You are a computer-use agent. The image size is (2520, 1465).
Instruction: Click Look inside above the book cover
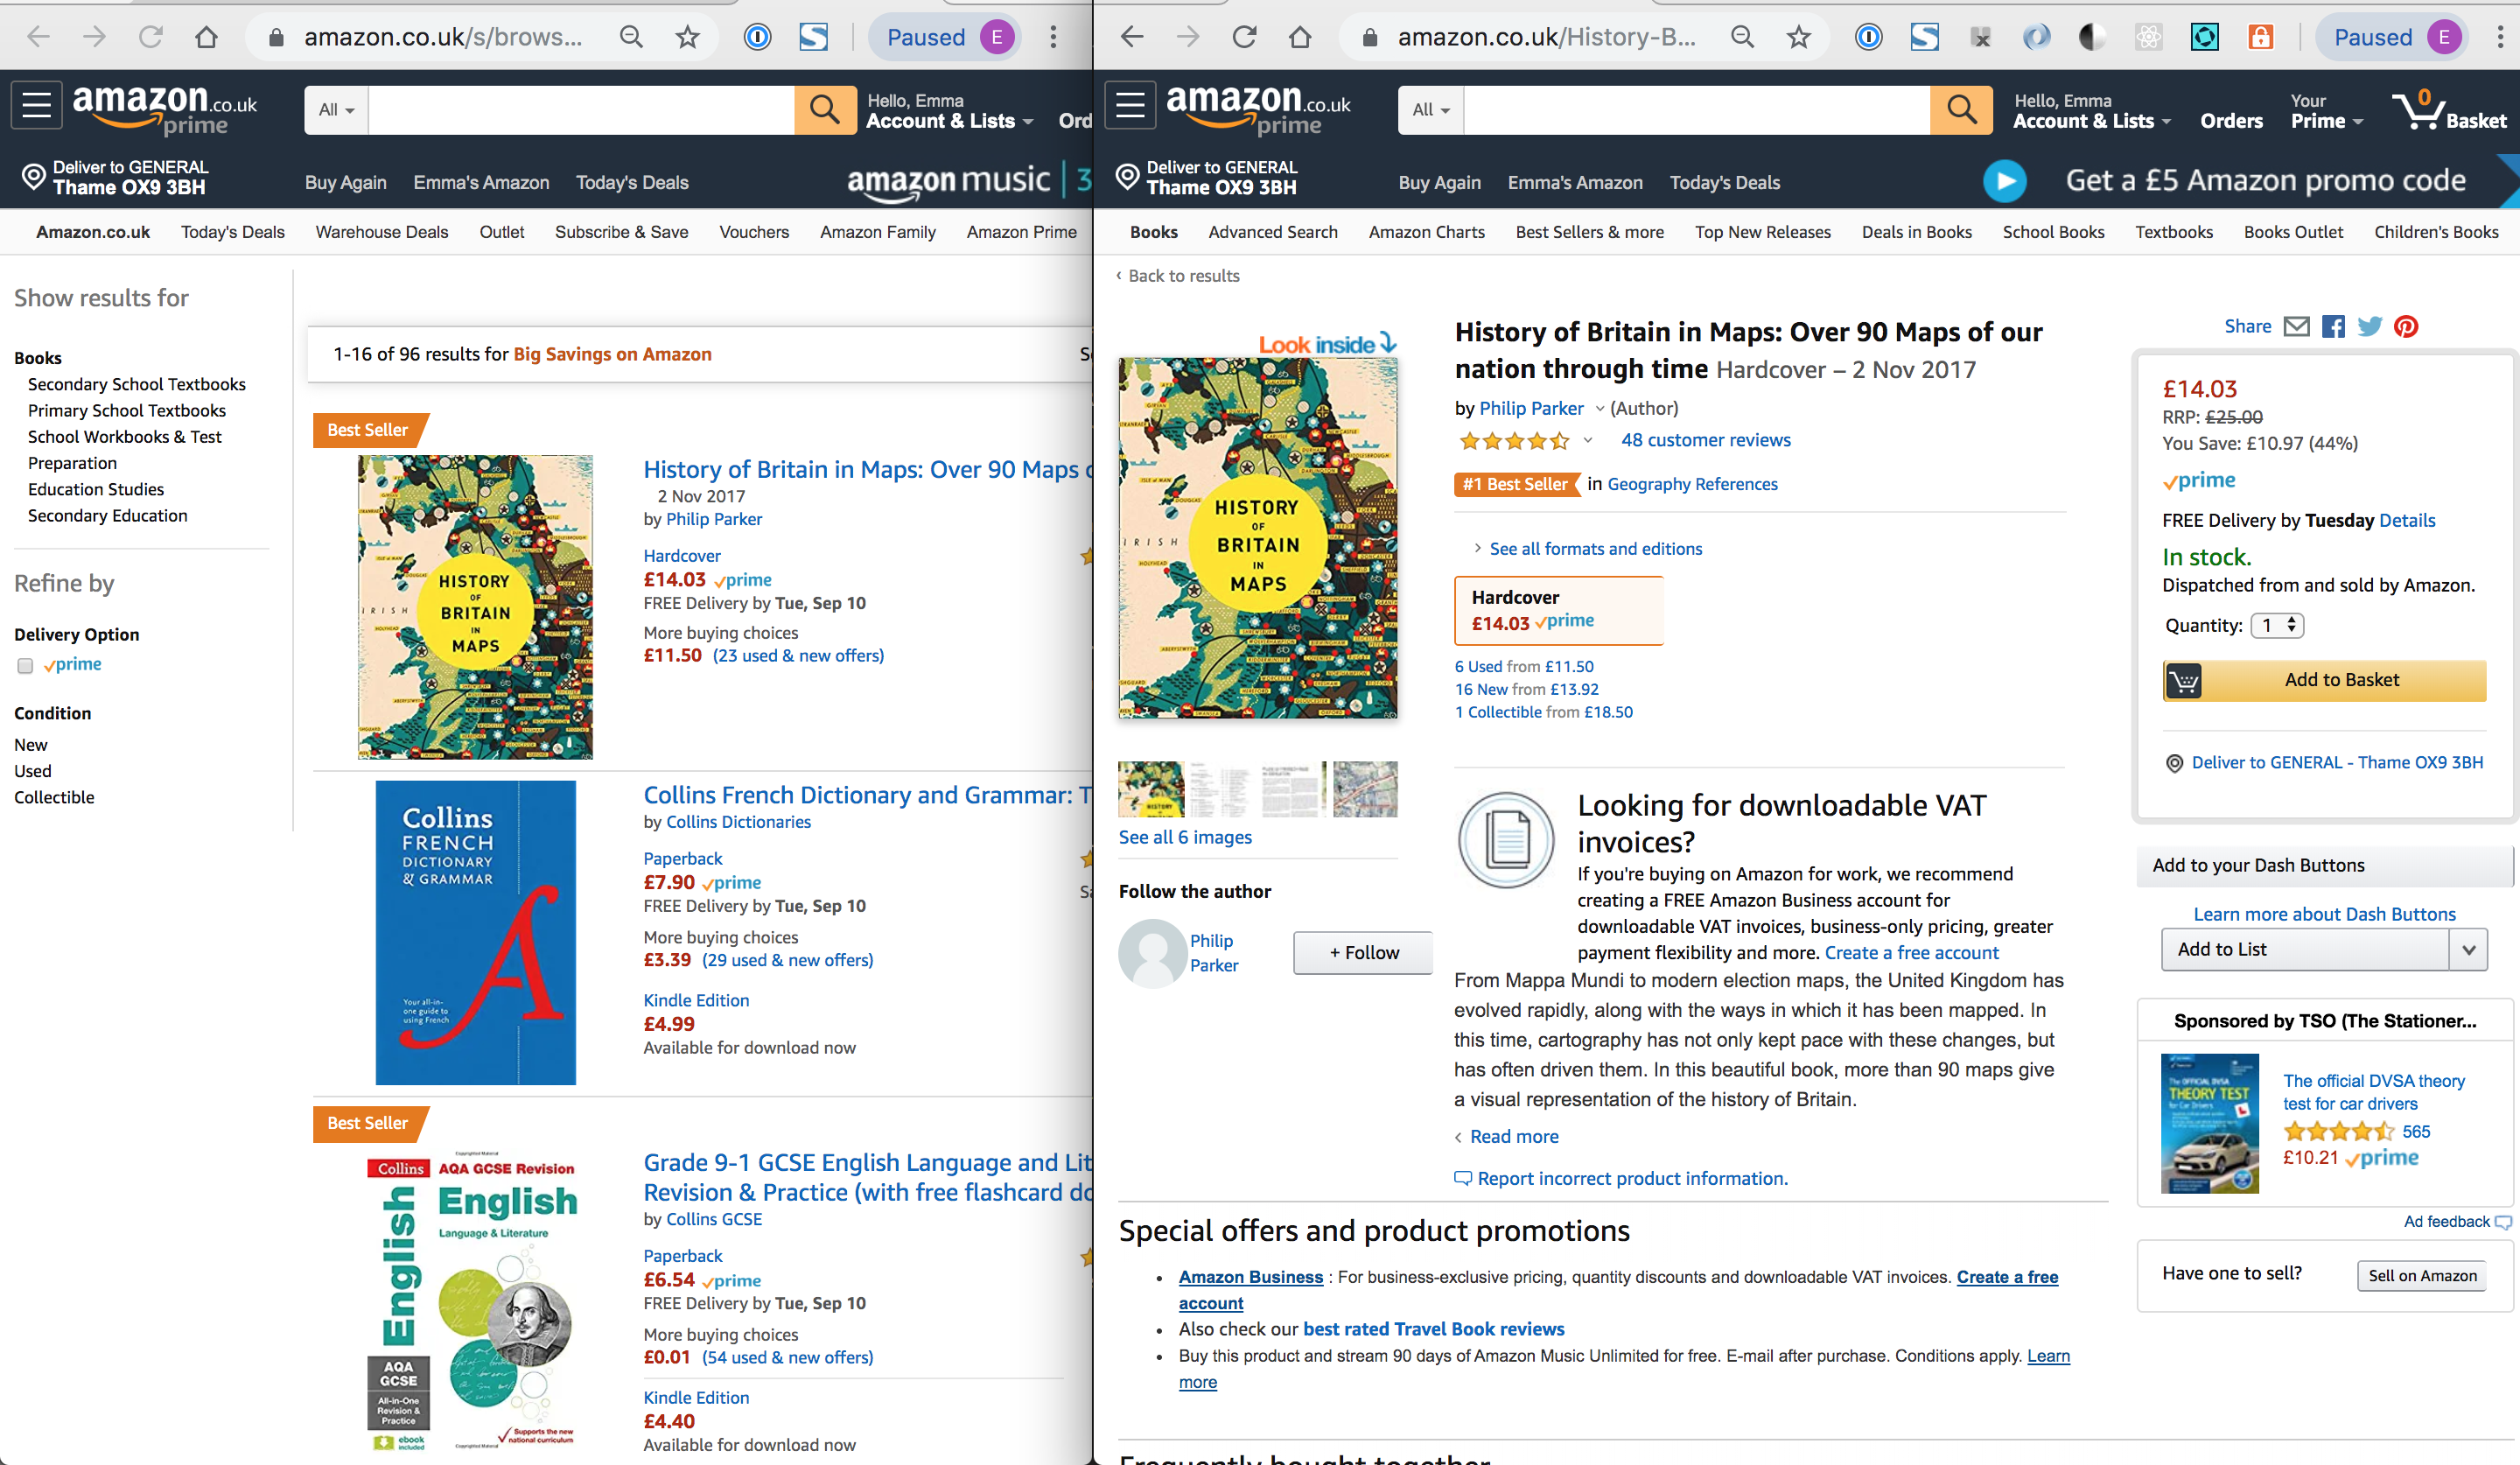click(1327, 344)
